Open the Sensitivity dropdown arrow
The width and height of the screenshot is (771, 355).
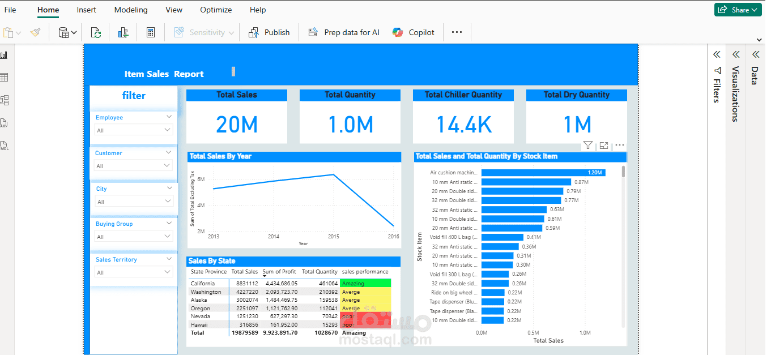(x=231, y=33)
